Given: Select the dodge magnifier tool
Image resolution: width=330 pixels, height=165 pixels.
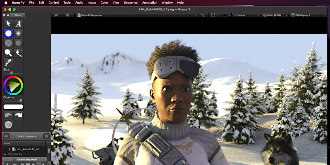Looking at the screenshot, I should (x=8, y=53).
